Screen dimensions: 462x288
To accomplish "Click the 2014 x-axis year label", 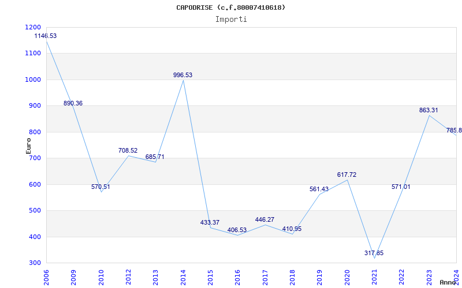I will tap(182, 278).
